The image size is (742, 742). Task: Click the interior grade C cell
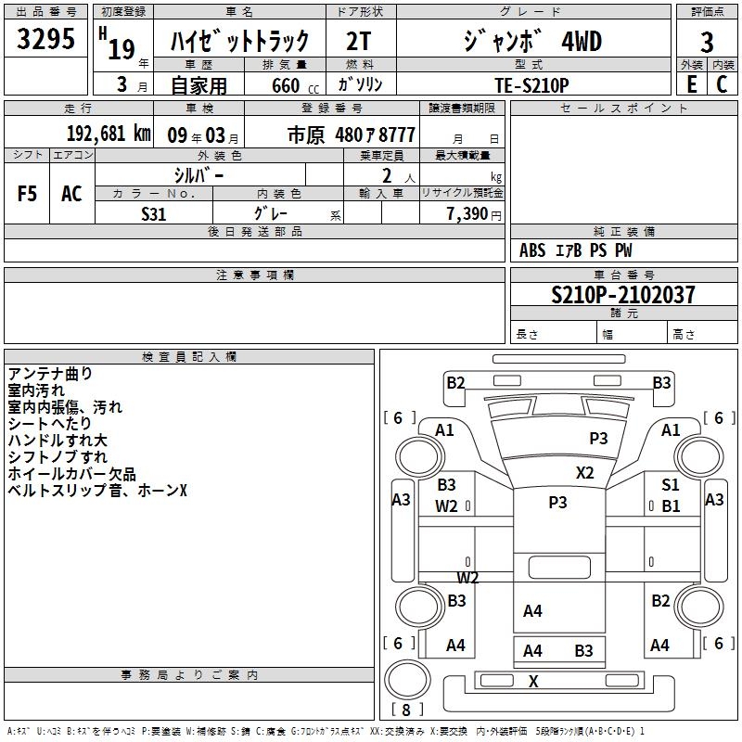tap(722, 83)
